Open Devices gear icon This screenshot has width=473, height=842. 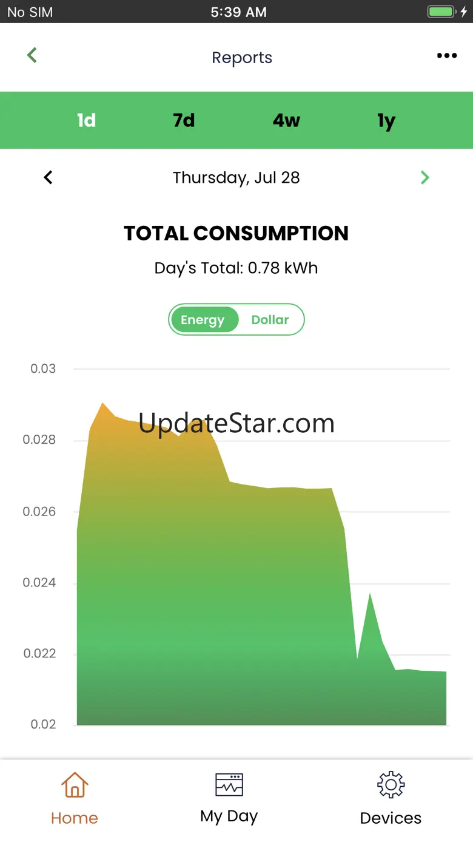[391, 785]
